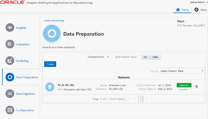Open the Sort by Latest Creation Date dropdown
This screenshot has width=208, height=119.
point(182,71)
